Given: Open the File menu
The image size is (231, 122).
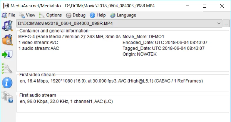Looking at the screenshot, I should [9, 15].
